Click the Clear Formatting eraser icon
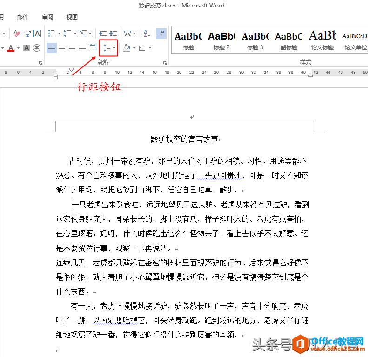368x357 pixels. (x=17, y=33)
